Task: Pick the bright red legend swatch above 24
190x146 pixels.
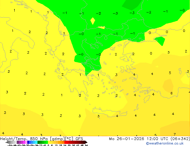Action: [65, 142]
